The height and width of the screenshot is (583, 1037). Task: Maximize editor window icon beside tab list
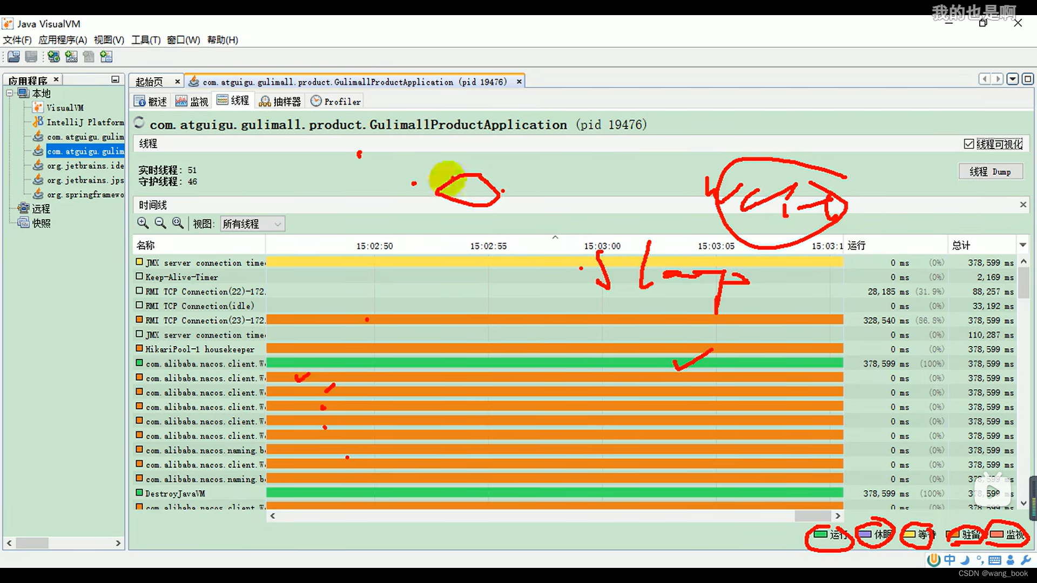1027,79
